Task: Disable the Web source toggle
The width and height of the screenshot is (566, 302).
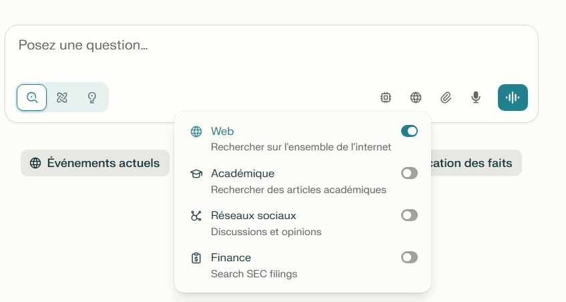Action: 409,131
